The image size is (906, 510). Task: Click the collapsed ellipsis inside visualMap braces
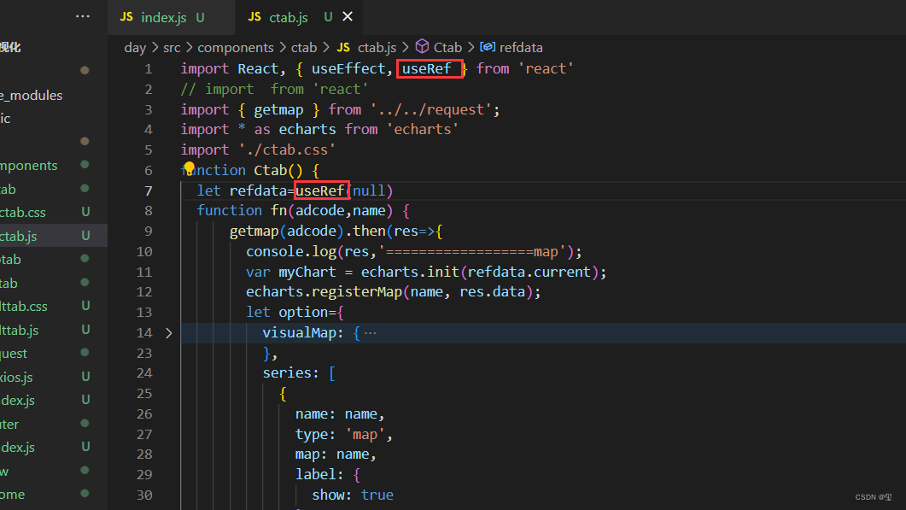pyautogui.click(x=369, y=331)
